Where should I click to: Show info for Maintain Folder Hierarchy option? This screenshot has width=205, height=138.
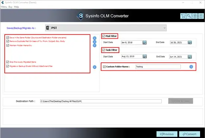pos(95,45)
